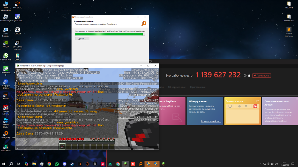Open the Windows Start menu
The width and height of the screenshot is (298, 167).
4,164
